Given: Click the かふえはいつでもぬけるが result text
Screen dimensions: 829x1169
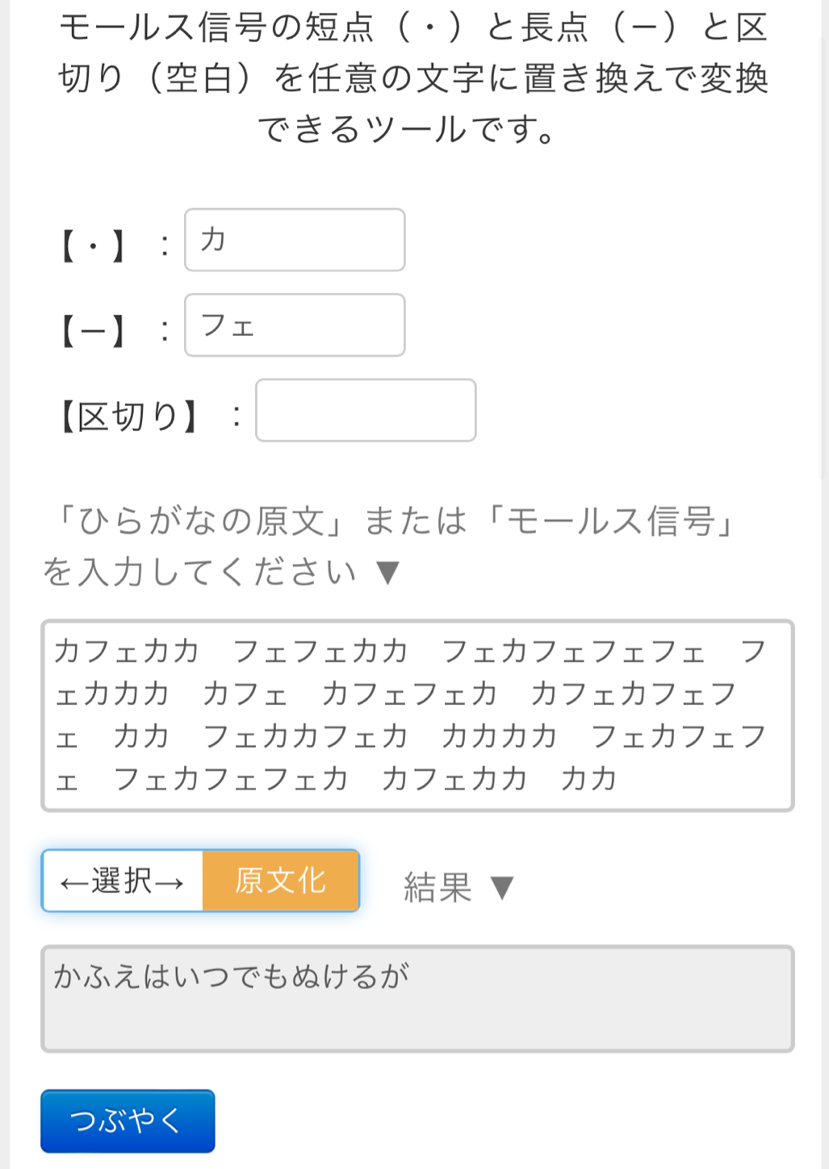Looking at the screenshot, I should 232,977.
